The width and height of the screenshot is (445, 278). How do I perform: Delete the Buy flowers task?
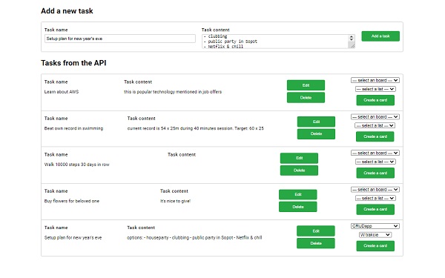click(298, 207)
